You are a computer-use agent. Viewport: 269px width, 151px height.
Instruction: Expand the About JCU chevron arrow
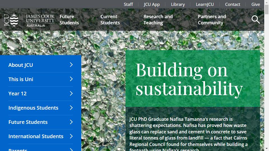[71, 65]
